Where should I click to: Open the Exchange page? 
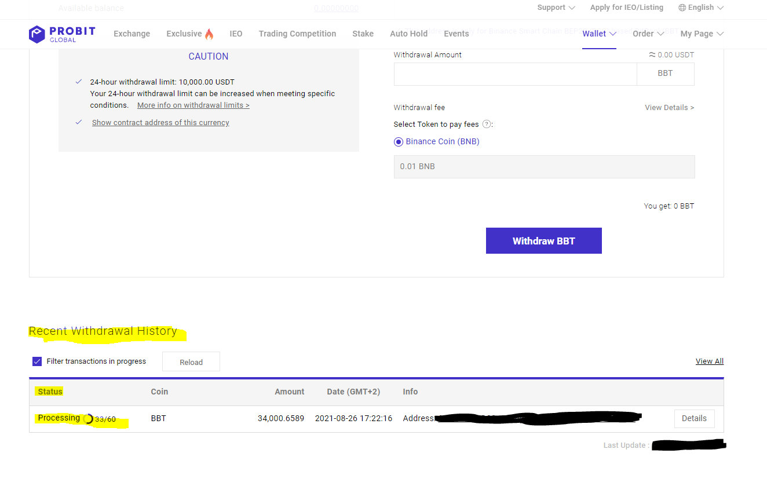pos(132,34)
